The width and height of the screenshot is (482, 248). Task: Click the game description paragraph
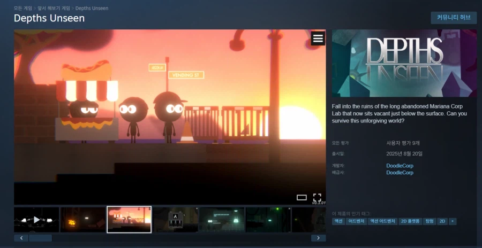pos(400,113)
